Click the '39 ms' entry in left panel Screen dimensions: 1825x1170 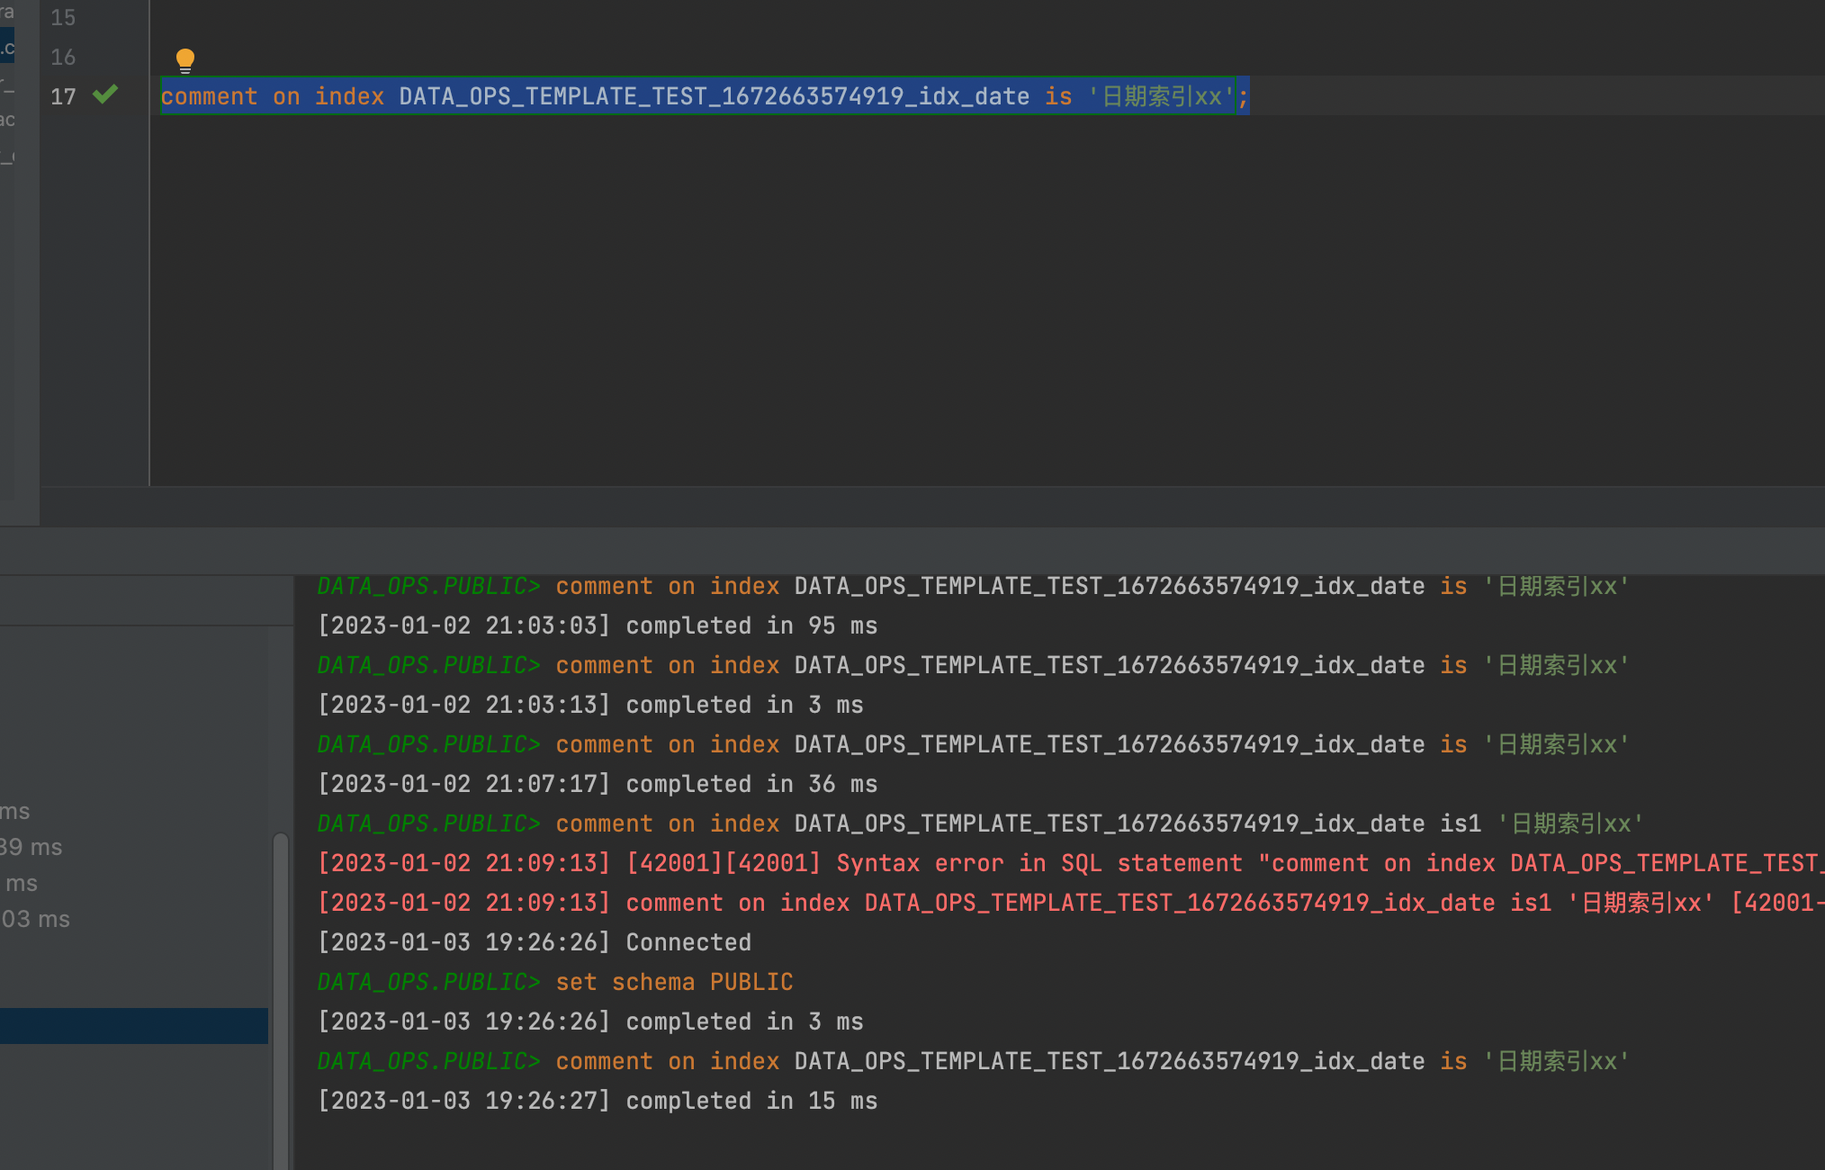[x=31, y=847]
